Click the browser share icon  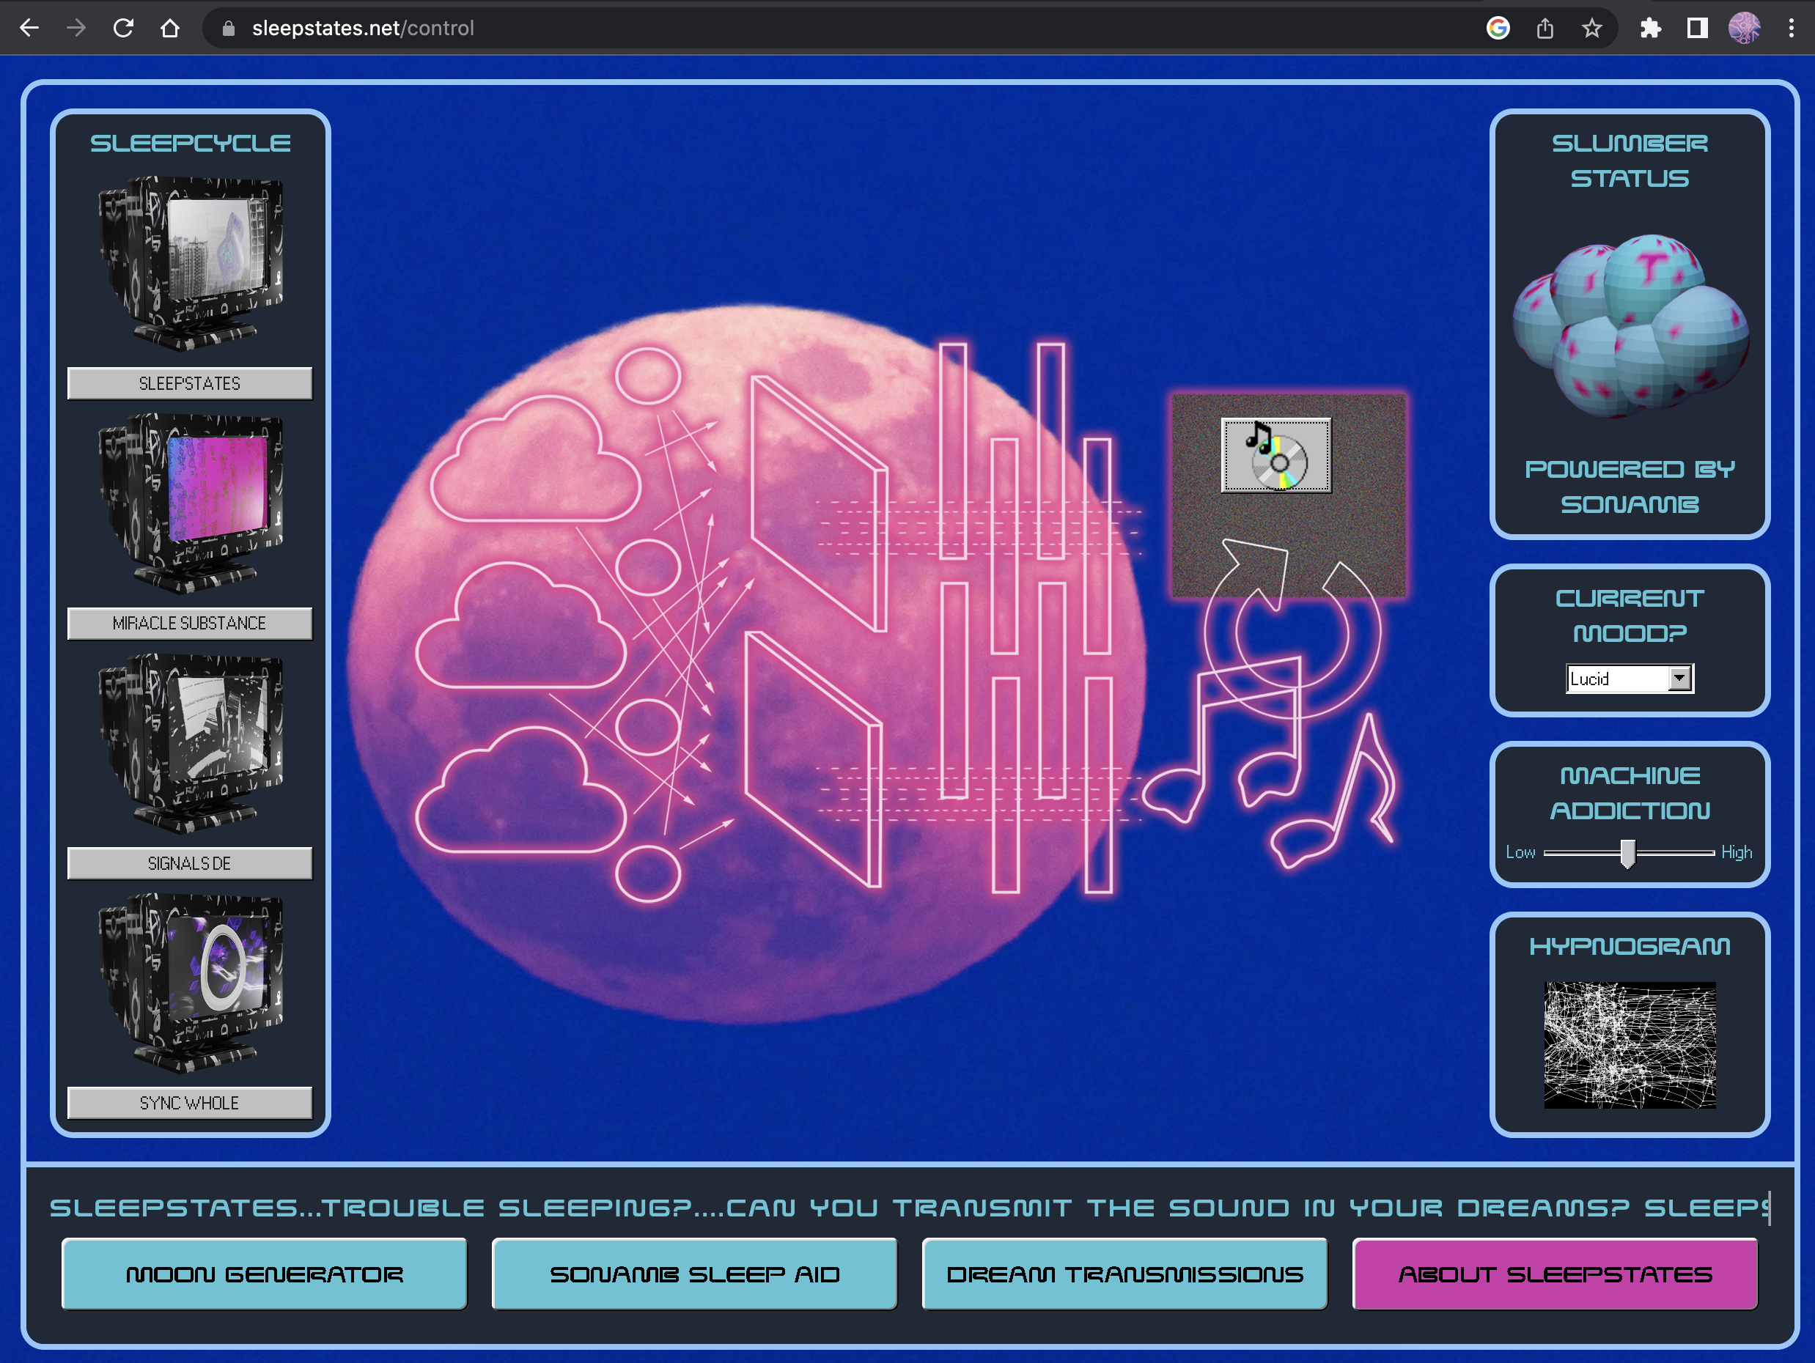point(1545,29)
